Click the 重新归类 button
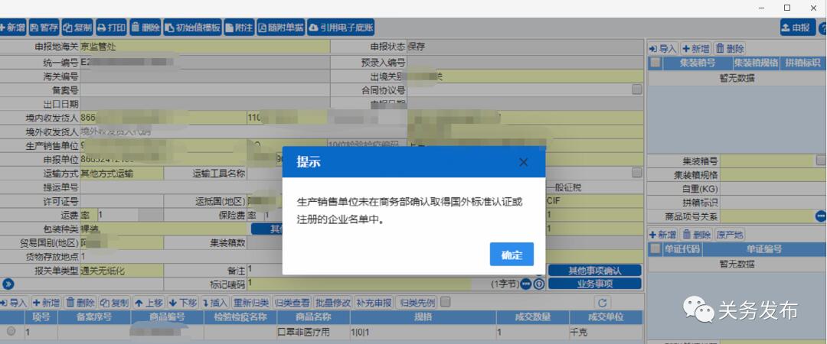The image size is (827, 344). click(x=251, y=303)
